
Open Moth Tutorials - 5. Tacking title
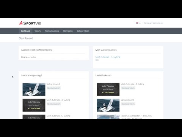pos(58,116)
